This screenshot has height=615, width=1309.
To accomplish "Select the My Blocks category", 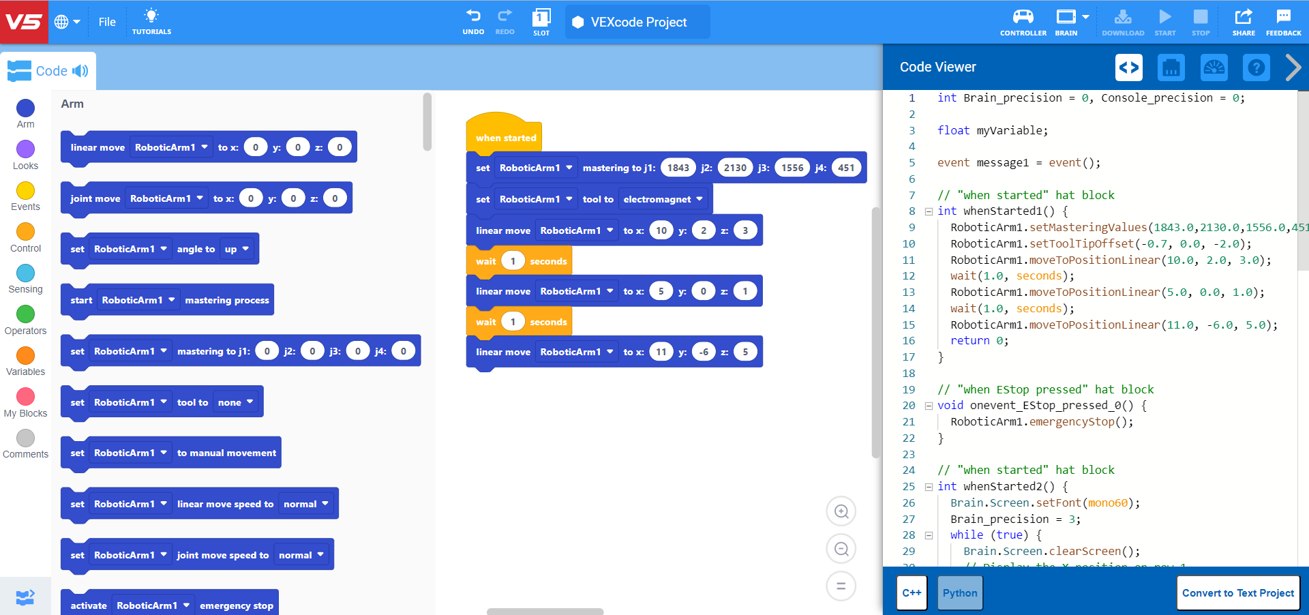I will point(25,402).
